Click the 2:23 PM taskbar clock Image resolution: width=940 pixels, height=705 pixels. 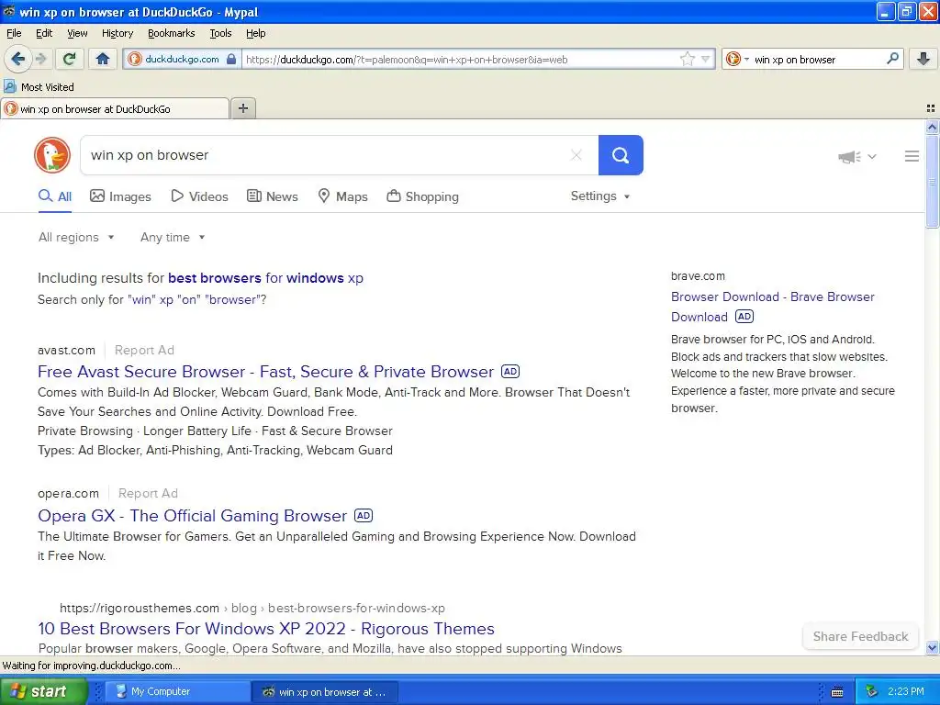(x=906, y=691)
